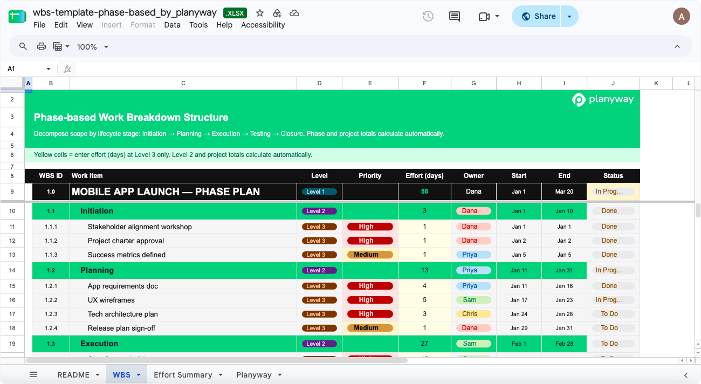Select the 'Stakeholder alignment workshop' cell
The width and height of the screenshot is (701, 384).
point(183,227)
